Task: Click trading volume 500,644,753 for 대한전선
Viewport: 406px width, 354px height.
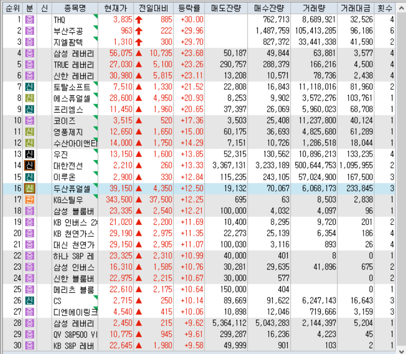Action: (x=315, y=166)
